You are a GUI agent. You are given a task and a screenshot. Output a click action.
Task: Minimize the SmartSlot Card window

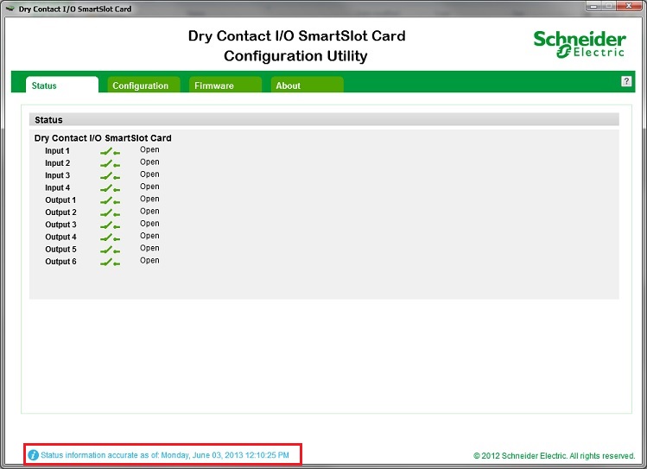point(593,6)
